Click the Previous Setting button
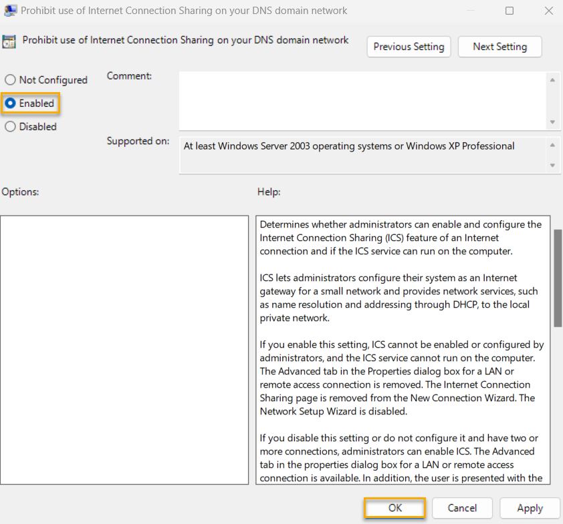Image resolution: width=563 pixels, height=524 pixels. point(409,47)
